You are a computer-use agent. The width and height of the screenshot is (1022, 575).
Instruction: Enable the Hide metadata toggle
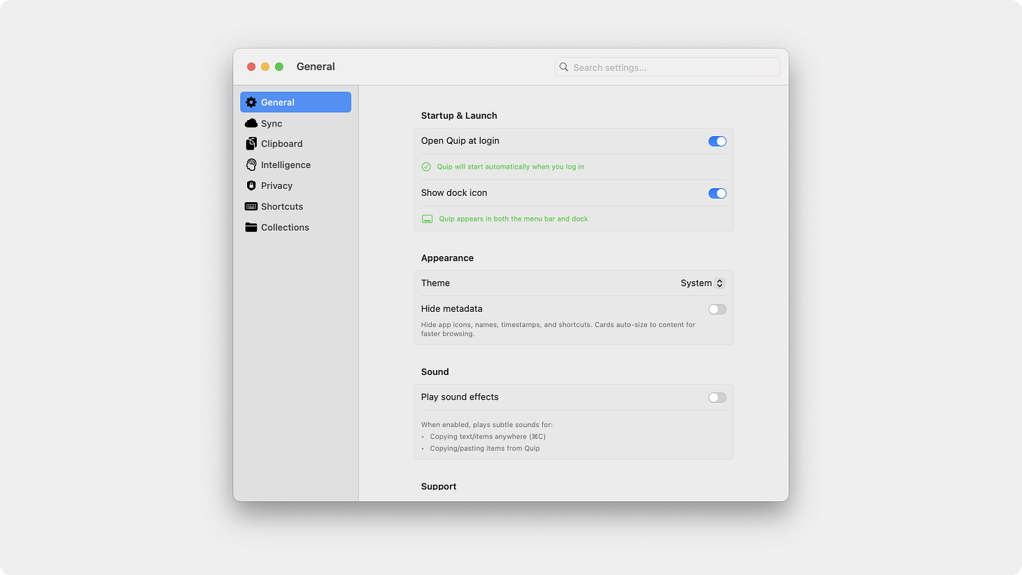(717, 310)
